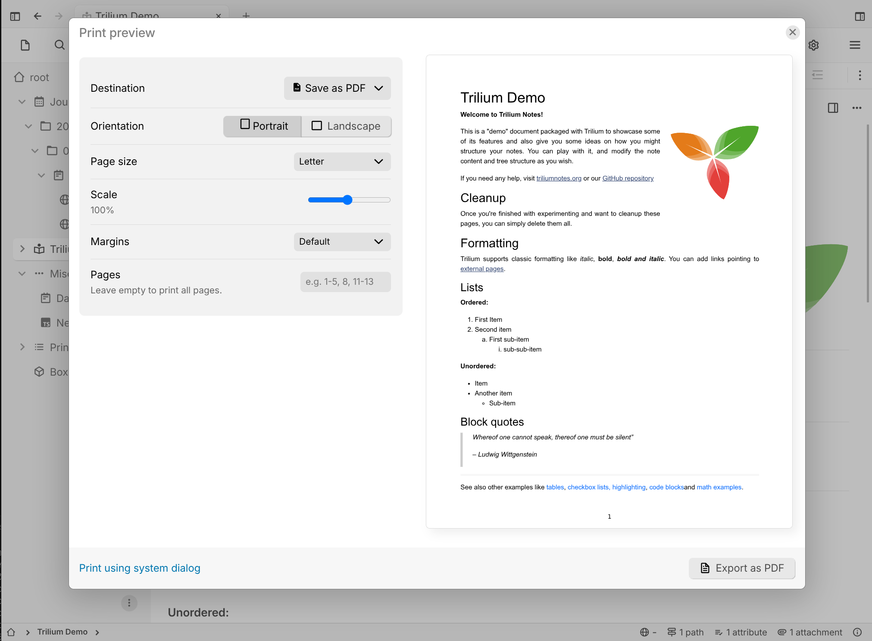This screenshot has width=872, height=641.
Task: Go forward with the right arrow
Action: tap(59, 16)
